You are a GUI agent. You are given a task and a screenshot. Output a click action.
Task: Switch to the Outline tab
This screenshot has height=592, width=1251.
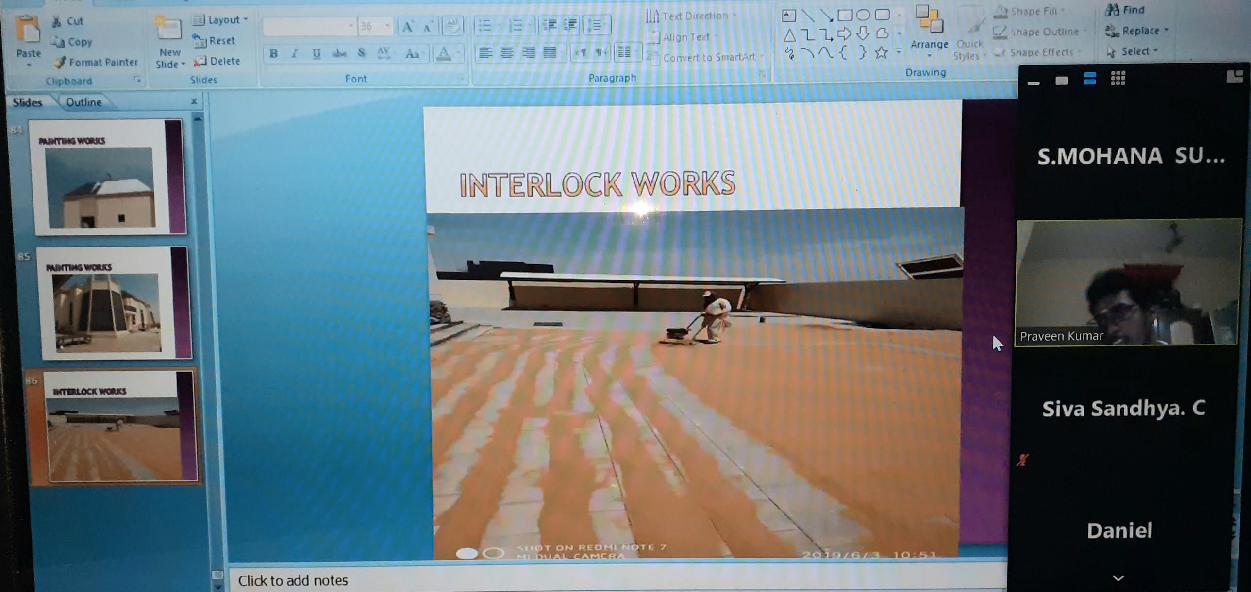tap(83, 102)
